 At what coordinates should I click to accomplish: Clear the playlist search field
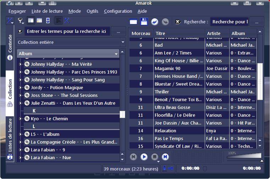click(x=178, y=22)
